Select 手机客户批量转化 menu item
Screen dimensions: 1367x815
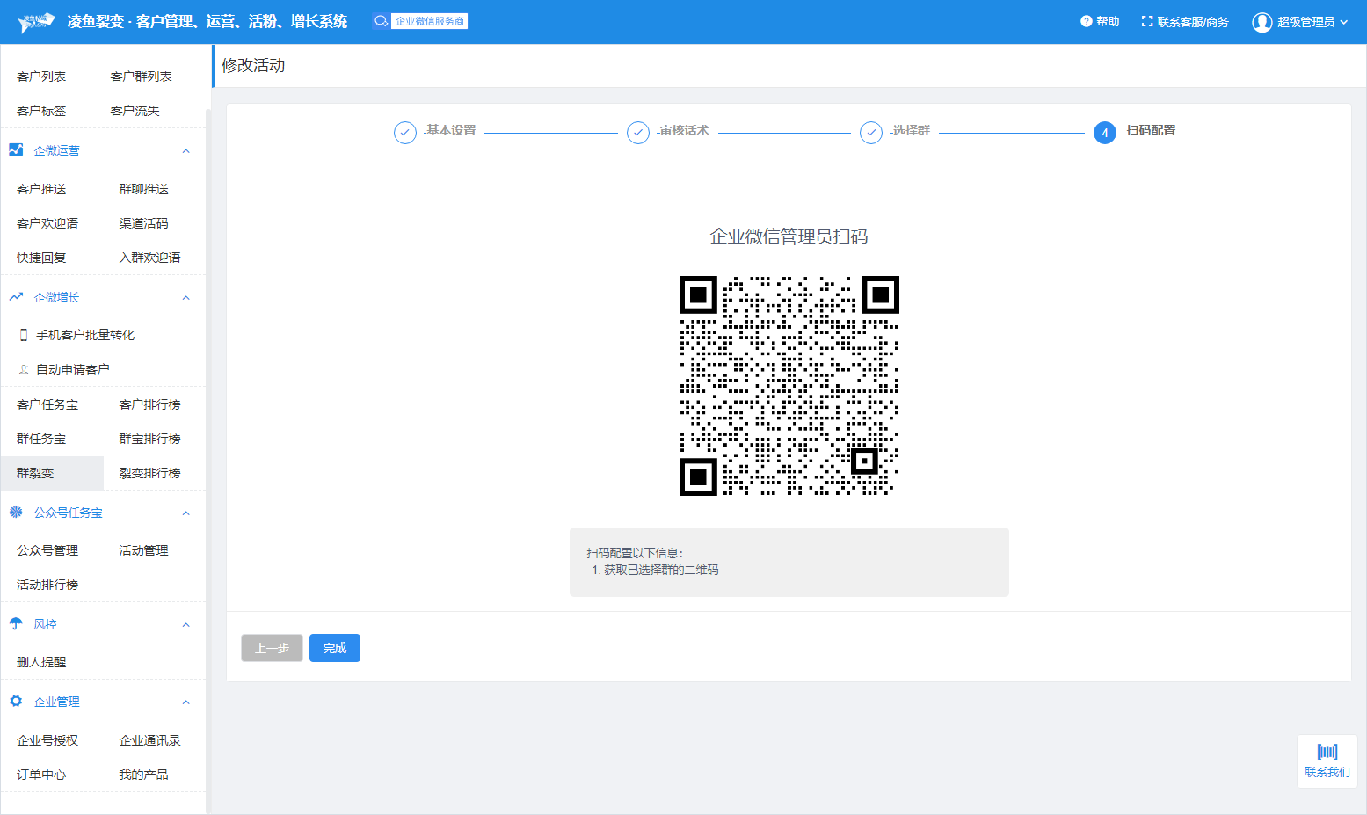point(84,335)
